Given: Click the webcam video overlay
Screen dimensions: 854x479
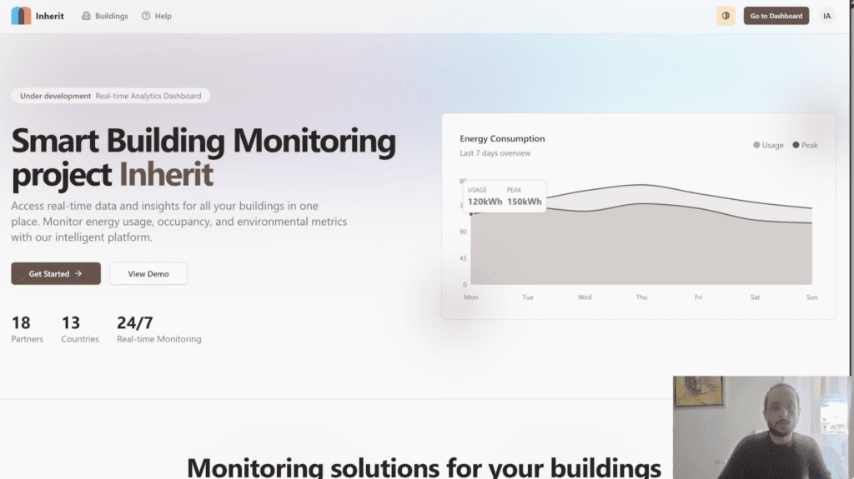Looking at the screenshot, I should 762,427.
